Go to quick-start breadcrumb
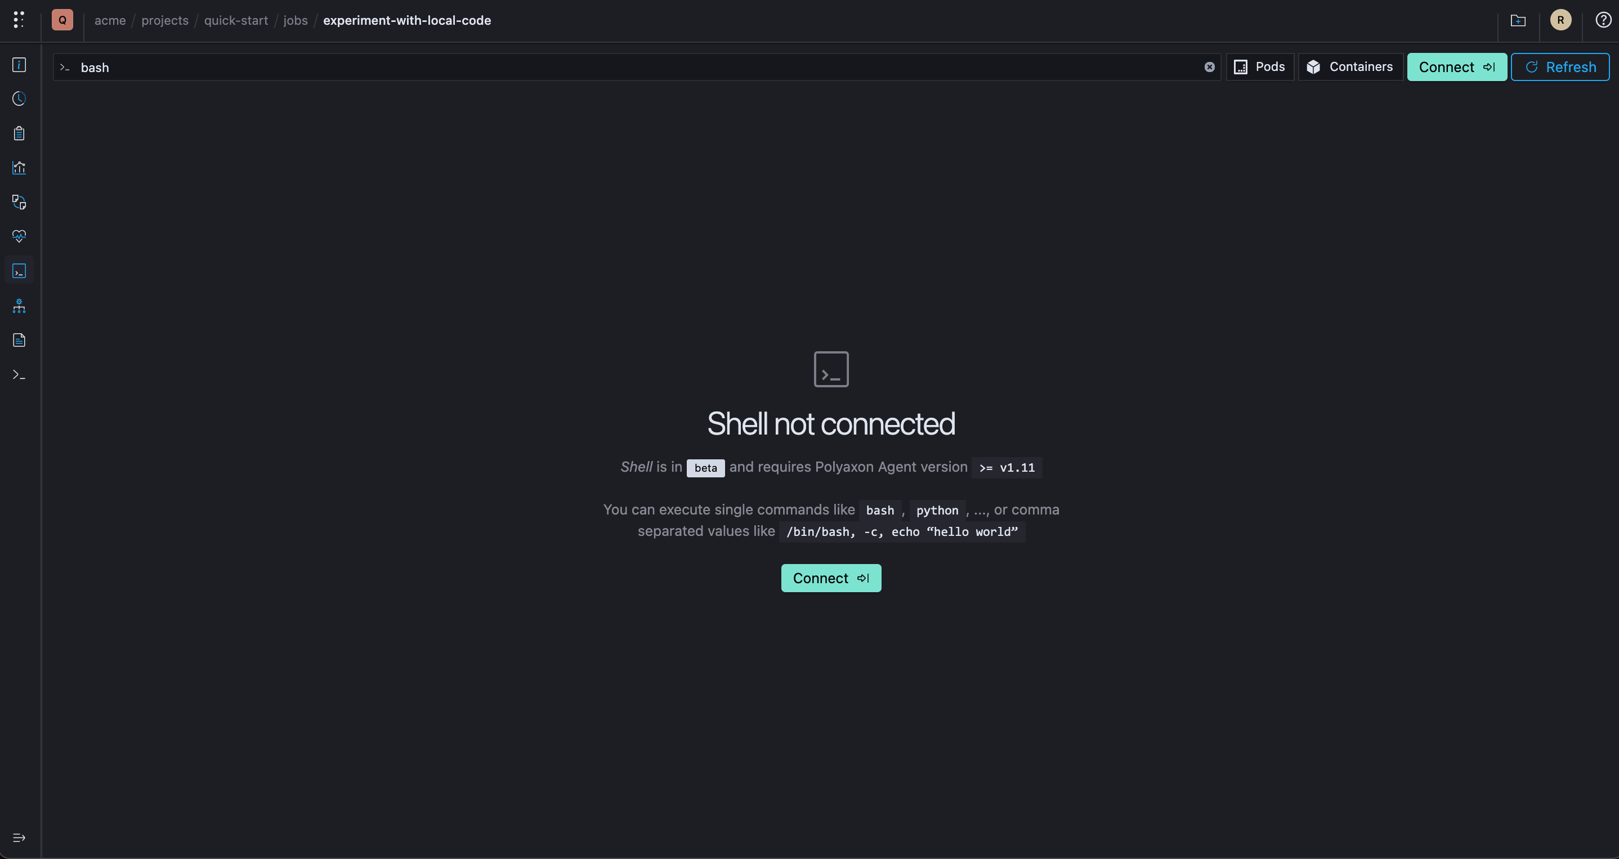This screenshot has width=1619, height=859. click(236, 20)
